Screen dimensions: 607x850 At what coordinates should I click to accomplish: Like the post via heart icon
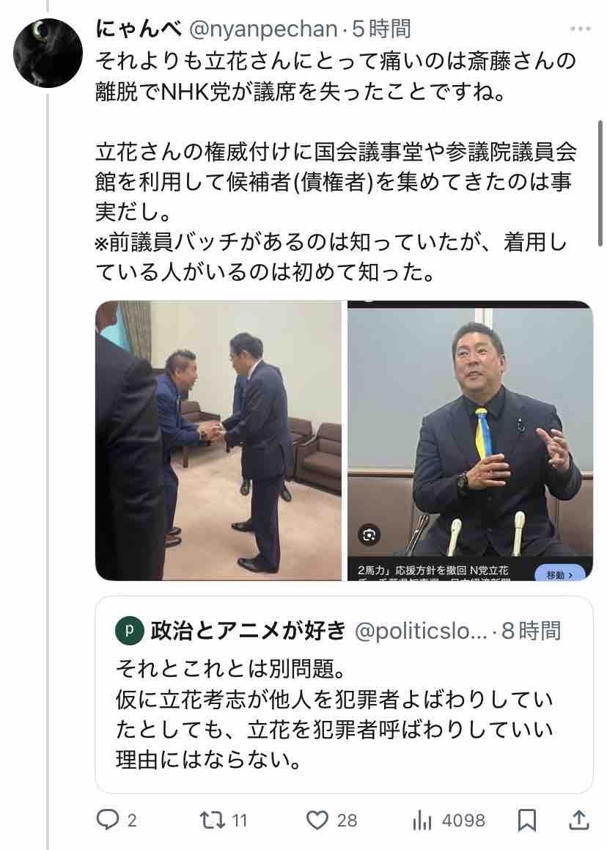point(317,820)
